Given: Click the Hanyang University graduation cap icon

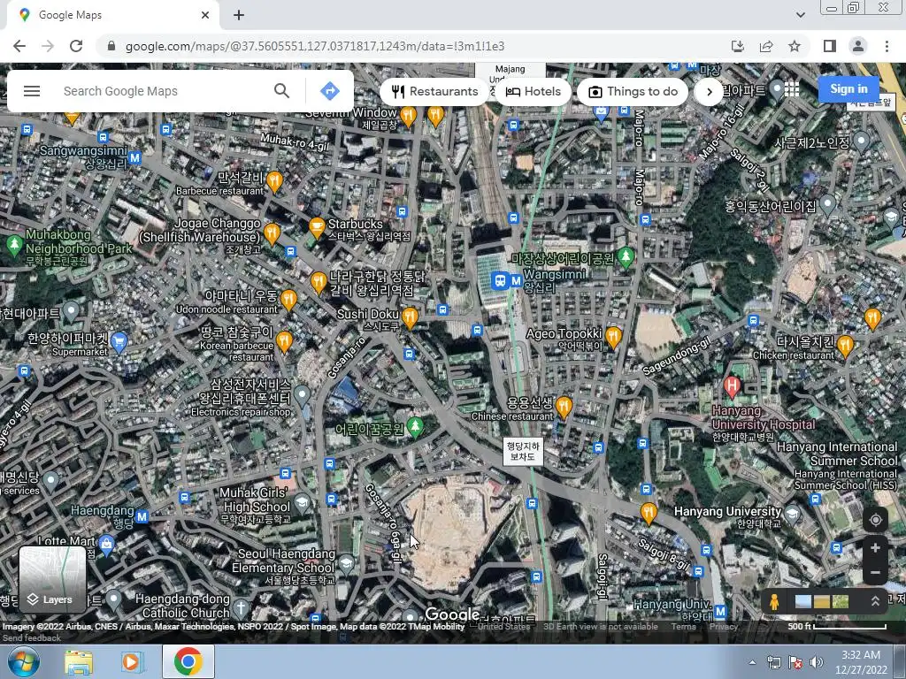Looking at the screenshot, I should [793, 515].
